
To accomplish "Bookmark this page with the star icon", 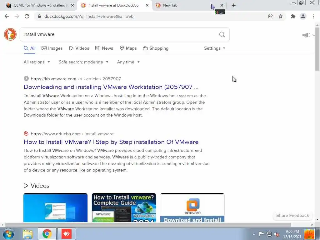I will point(281,16).
